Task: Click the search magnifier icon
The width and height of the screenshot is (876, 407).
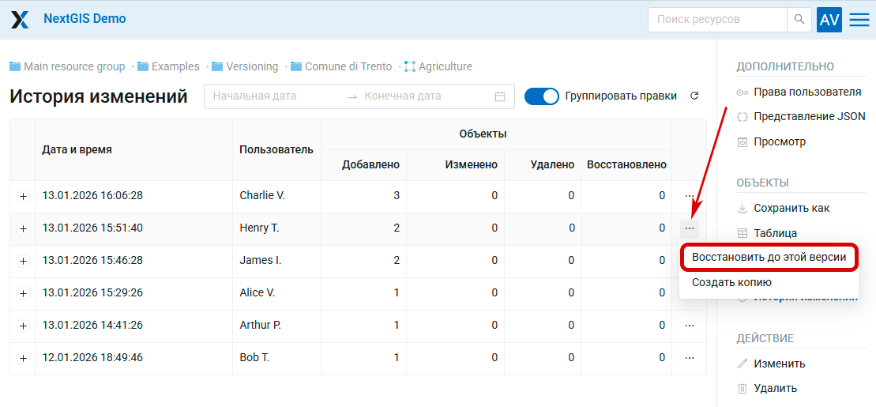Action: point(799,20)
